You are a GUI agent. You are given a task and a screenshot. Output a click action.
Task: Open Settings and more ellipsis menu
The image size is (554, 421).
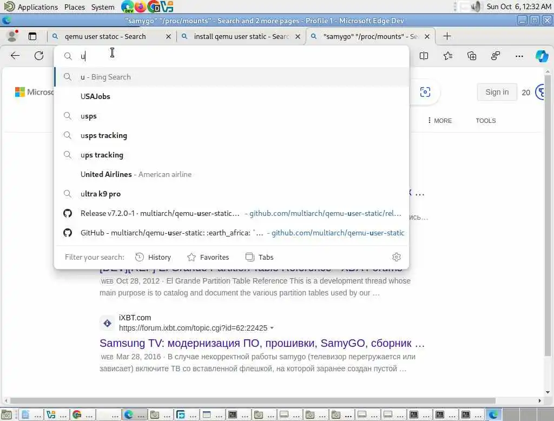coord(519,56)
